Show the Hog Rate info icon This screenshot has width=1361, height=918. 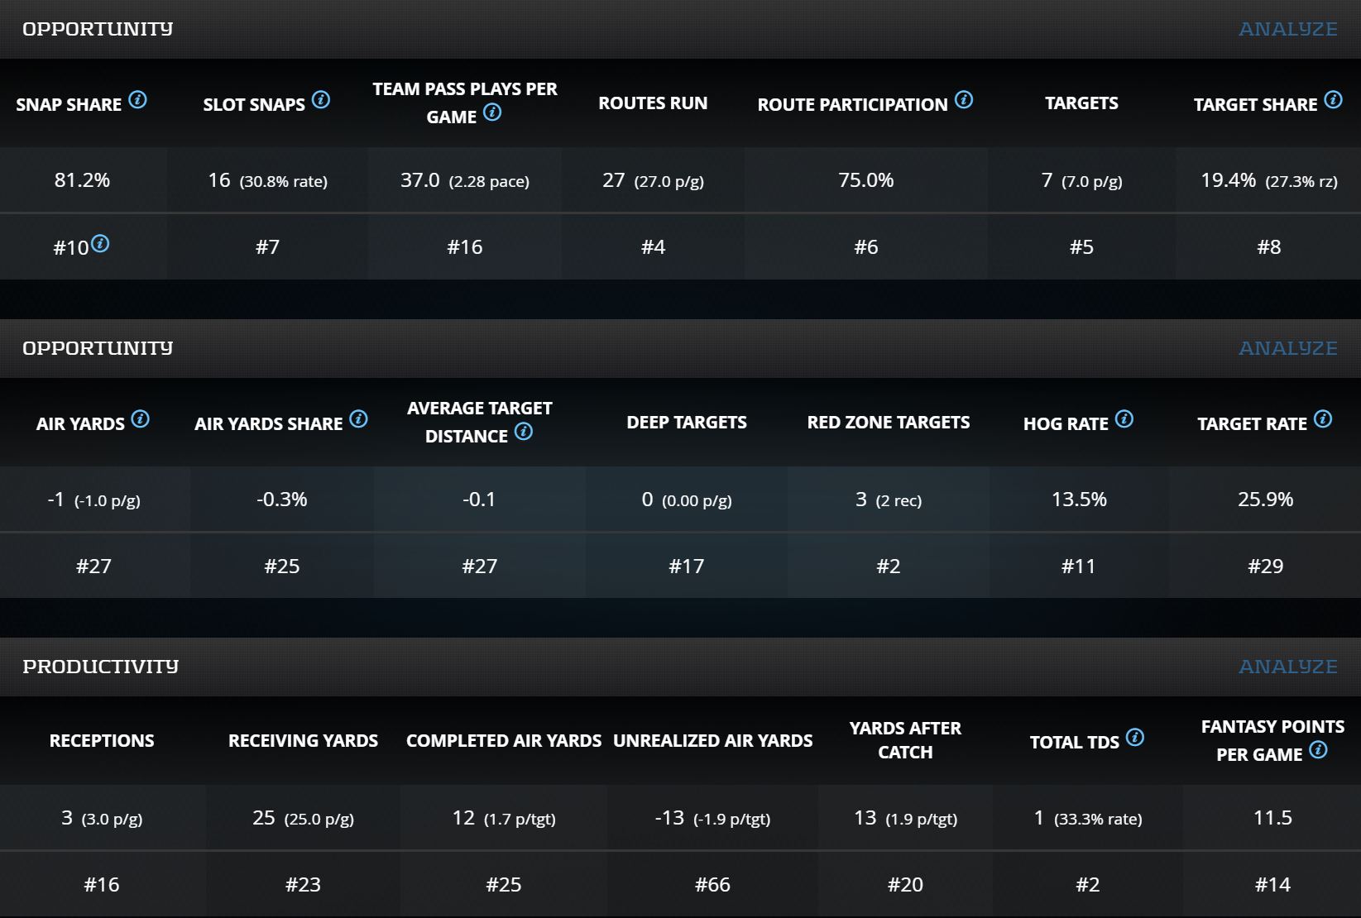coord(1124,419)
